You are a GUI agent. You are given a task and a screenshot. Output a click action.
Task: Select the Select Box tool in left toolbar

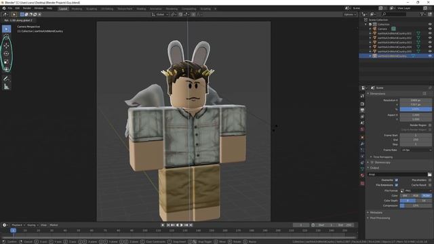6,28
